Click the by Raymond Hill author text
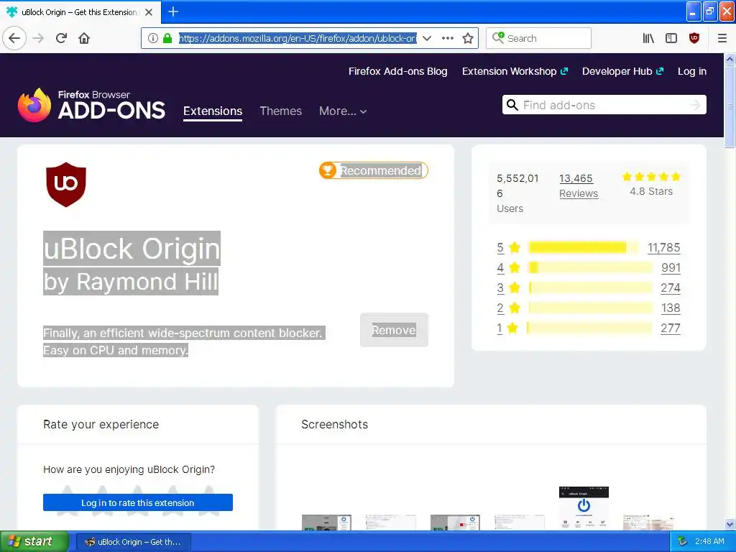Screen dimensions: 736x552 point(131,282)
